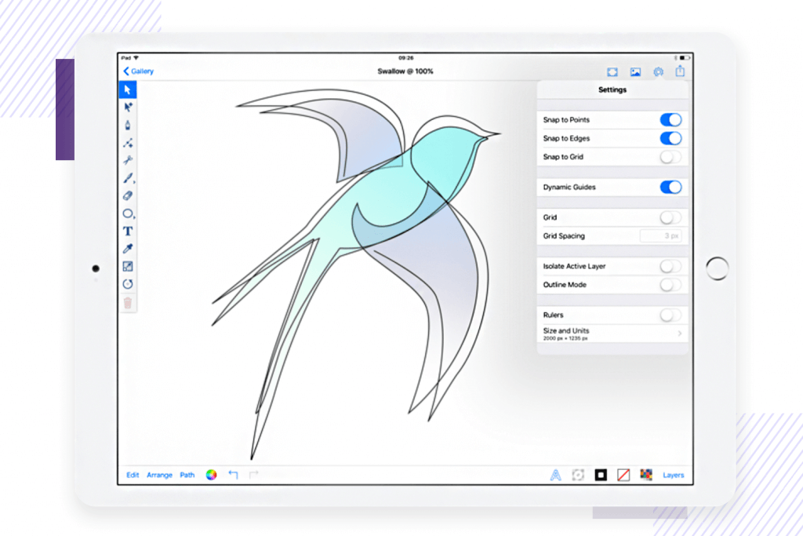Open Size and Units settings
The height and width of the screenshot is (536, 803).
(612, 333)
